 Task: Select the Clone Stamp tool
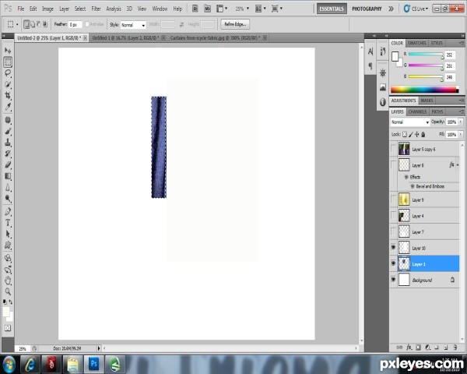point(8,143)
